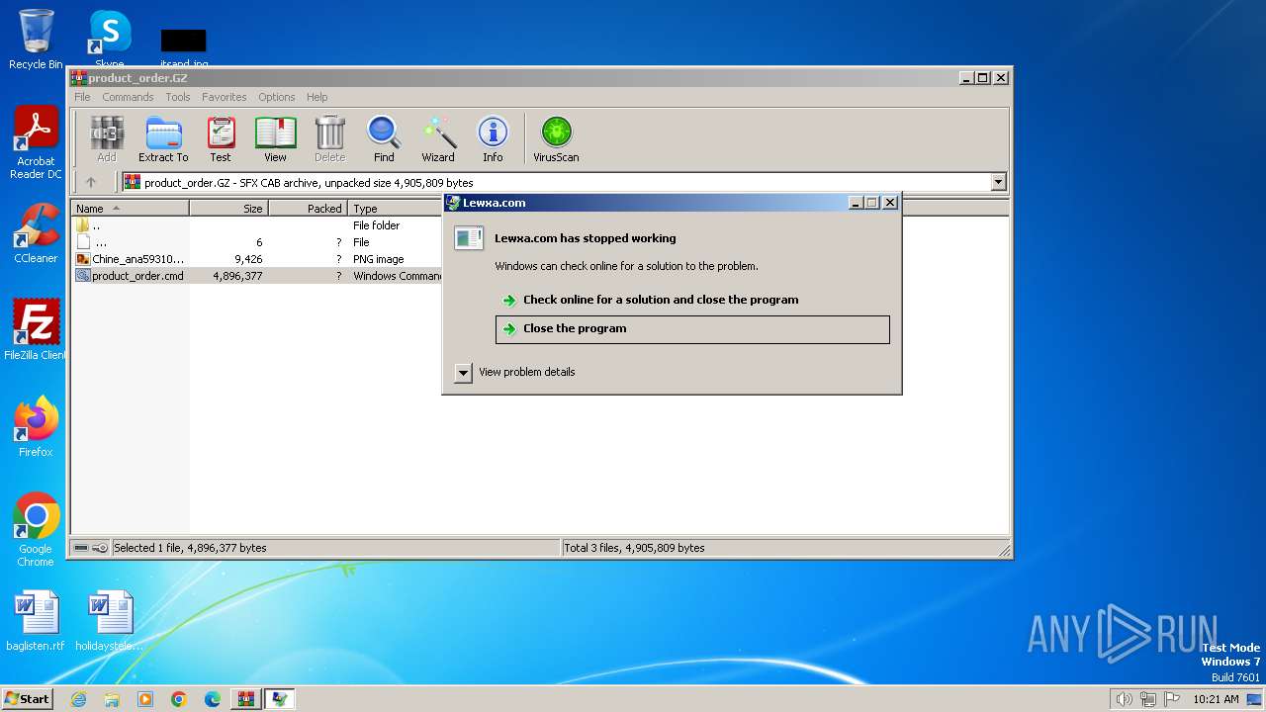
Task: Open Microsoft Edge taskbar icon
Action: pyautogui.click(x=213, y=699)
